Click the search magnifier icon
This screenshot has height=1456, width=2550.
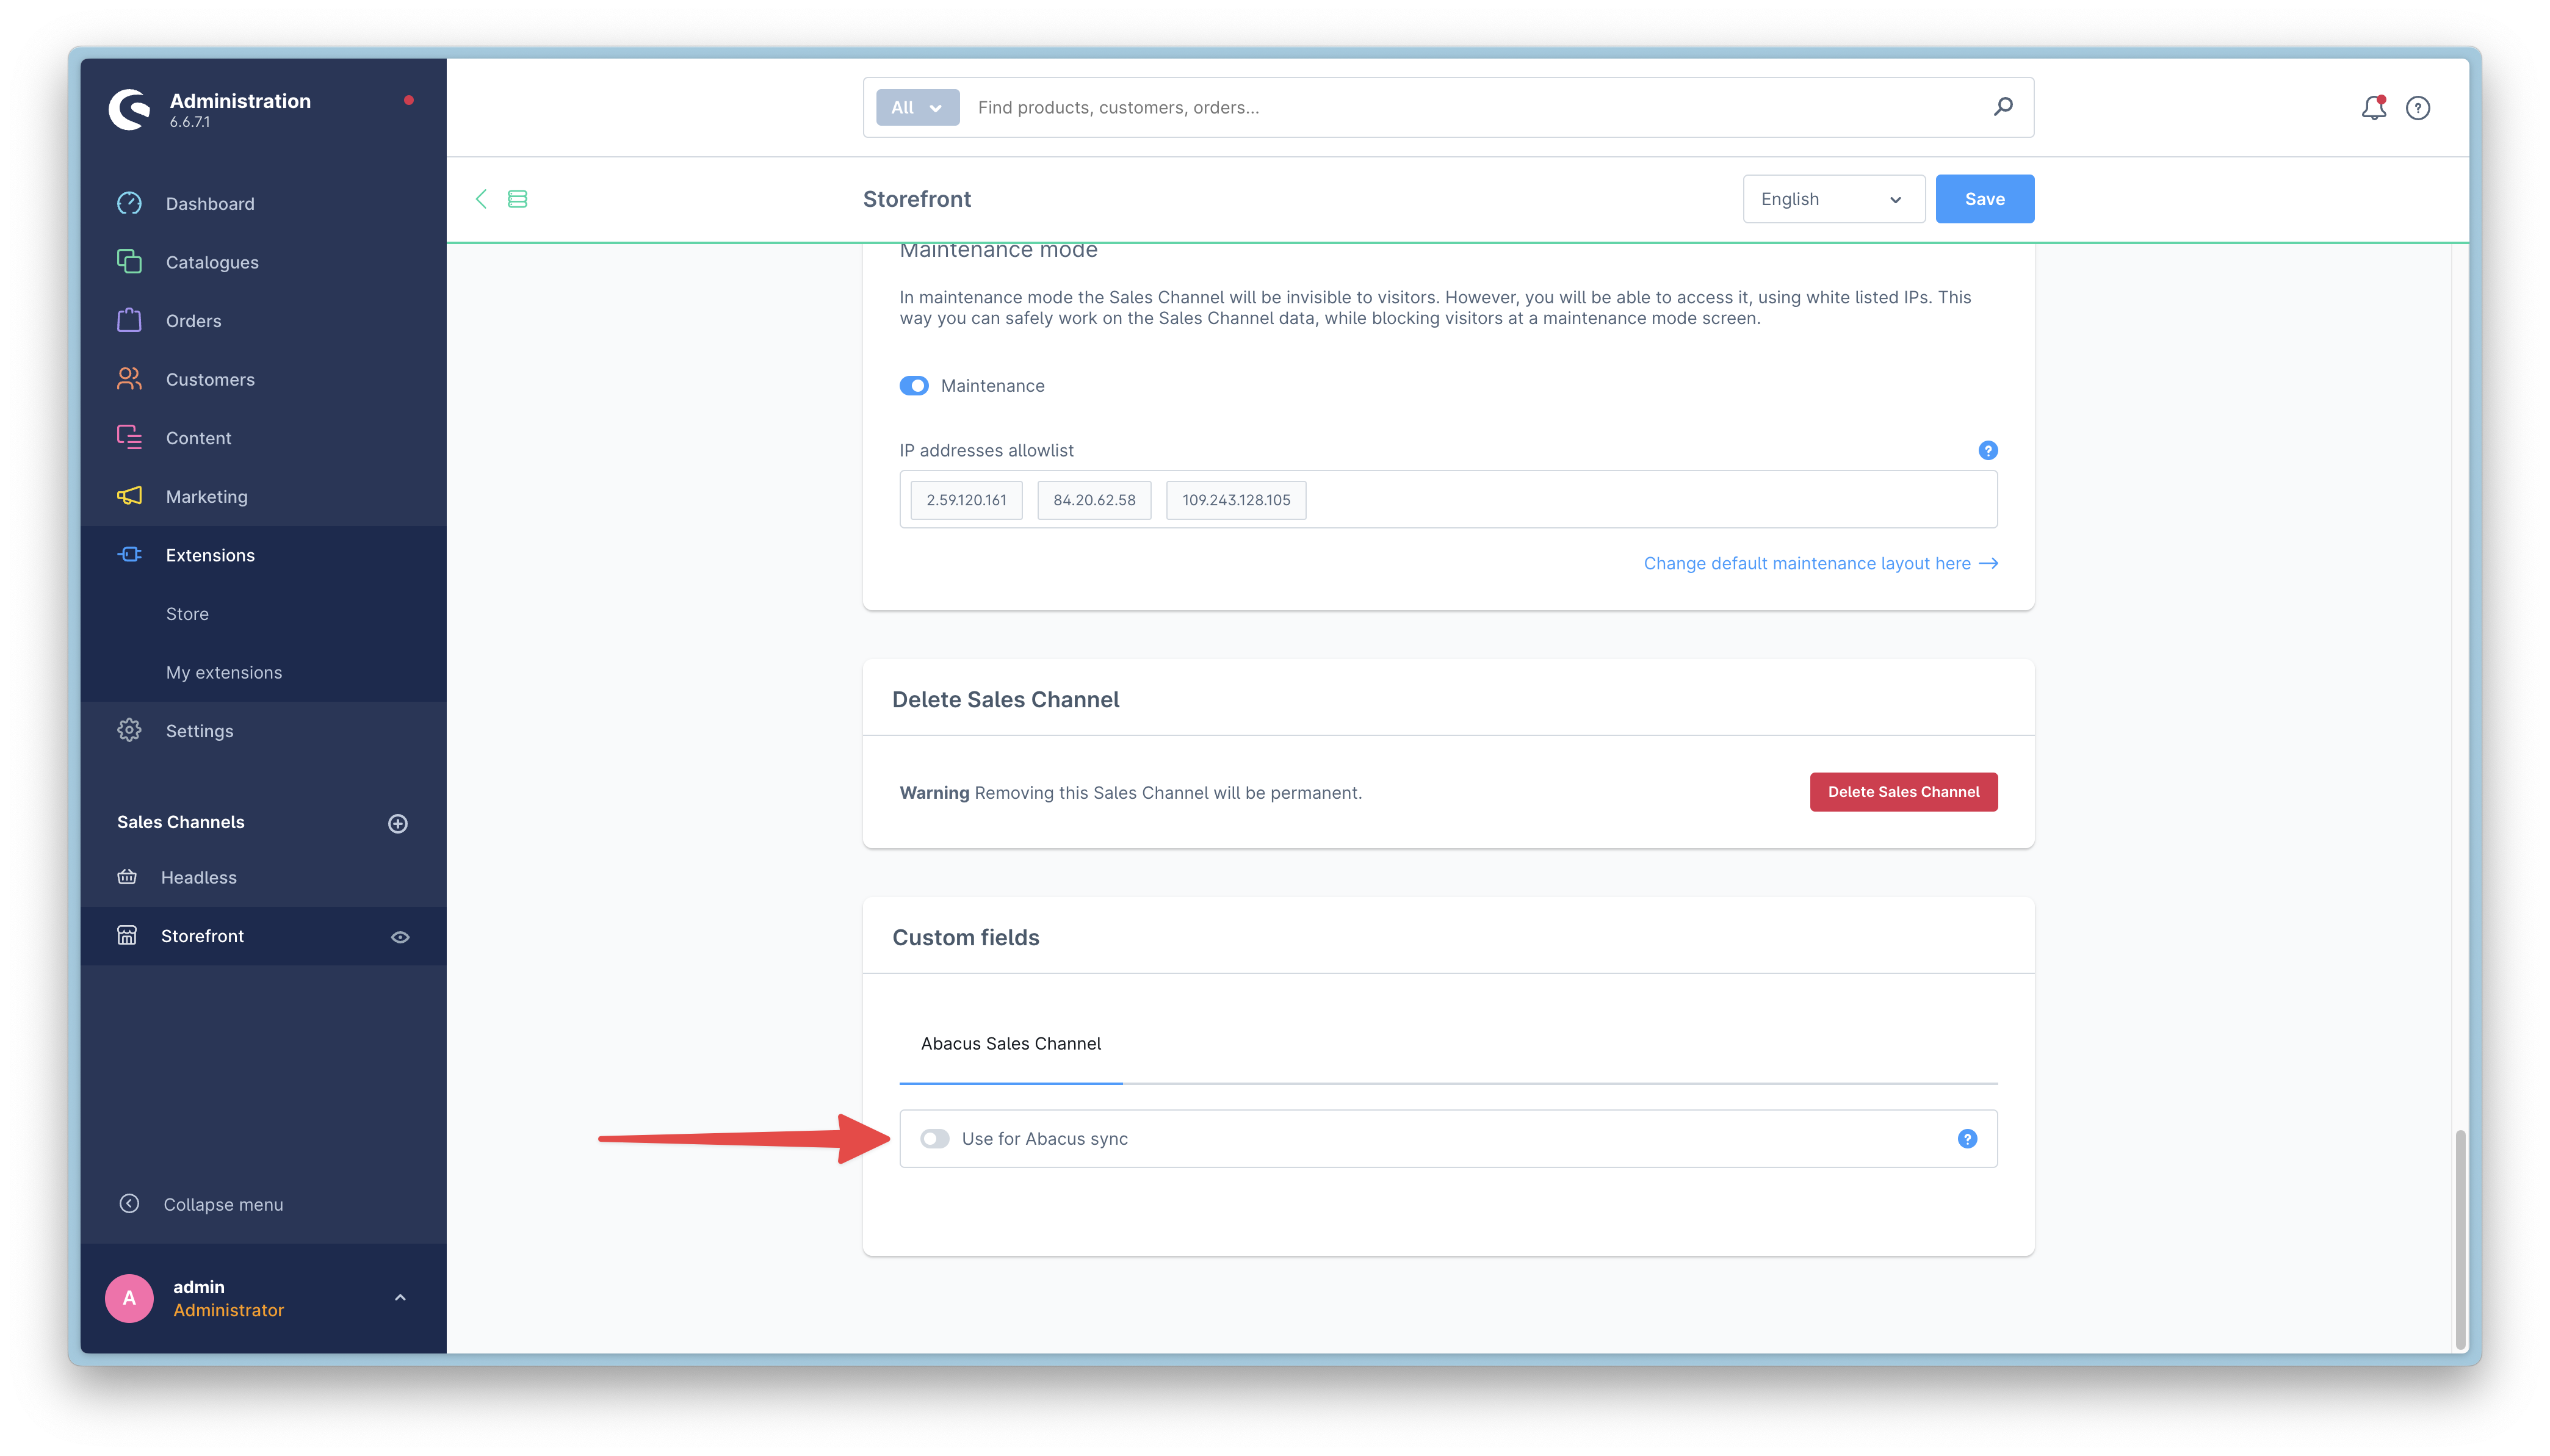click(x=2003, y=107)
